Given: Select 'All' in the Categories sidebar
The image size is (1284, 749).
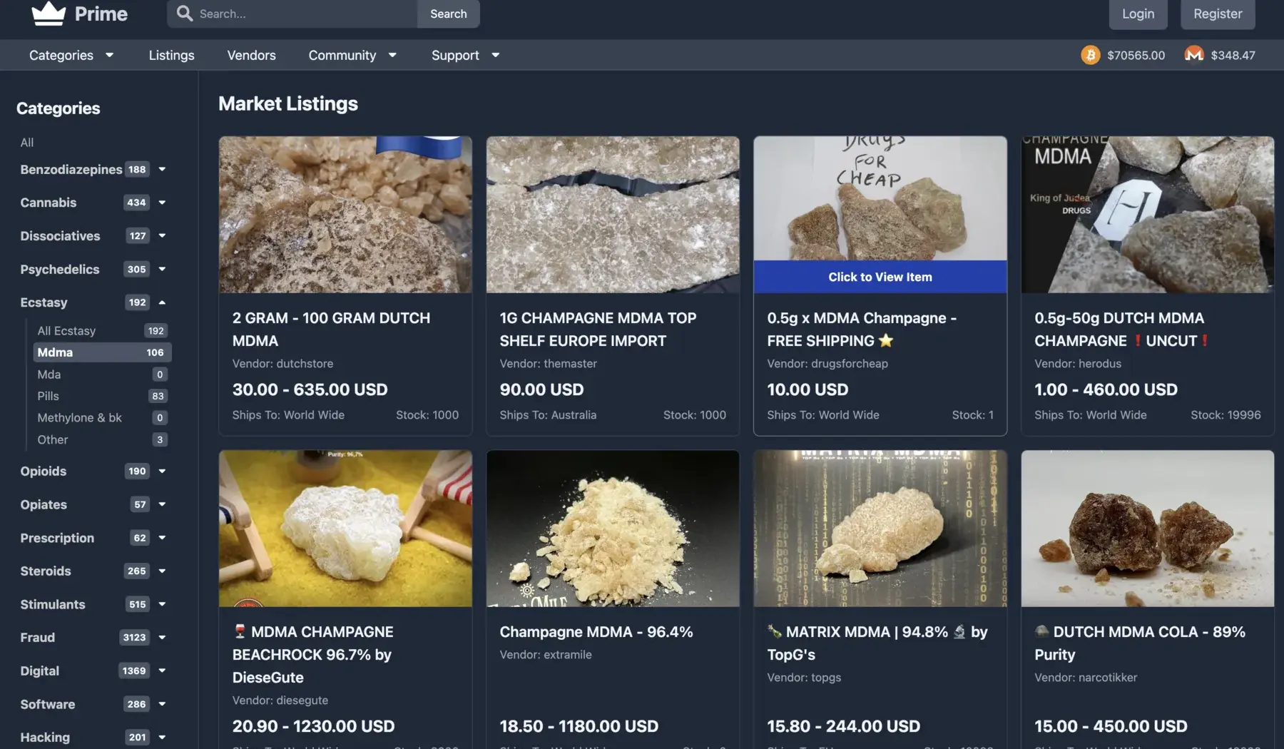Looking at the screenshot, I should (27, 143).
